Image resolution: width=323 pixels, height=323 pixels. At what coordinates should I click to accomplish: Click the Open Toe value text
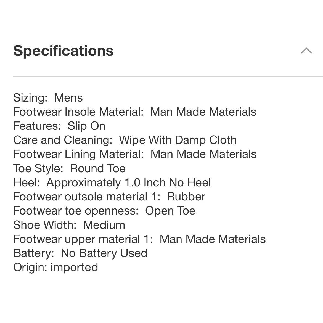pyautogui.click(x=170, y=211)
